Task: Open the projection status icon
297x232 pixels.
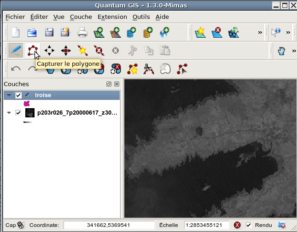Action: [x=282, y=225]
